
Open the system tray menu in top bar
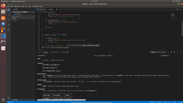coord(177,1)
